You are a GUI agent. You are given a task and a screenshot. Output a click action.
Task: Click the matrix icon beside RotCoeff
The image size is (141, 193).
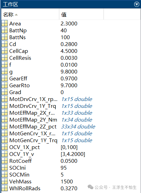5,161
